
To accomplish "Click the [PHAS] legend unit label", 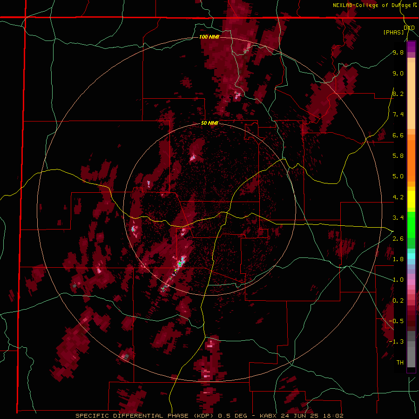I will click(393, 32).
